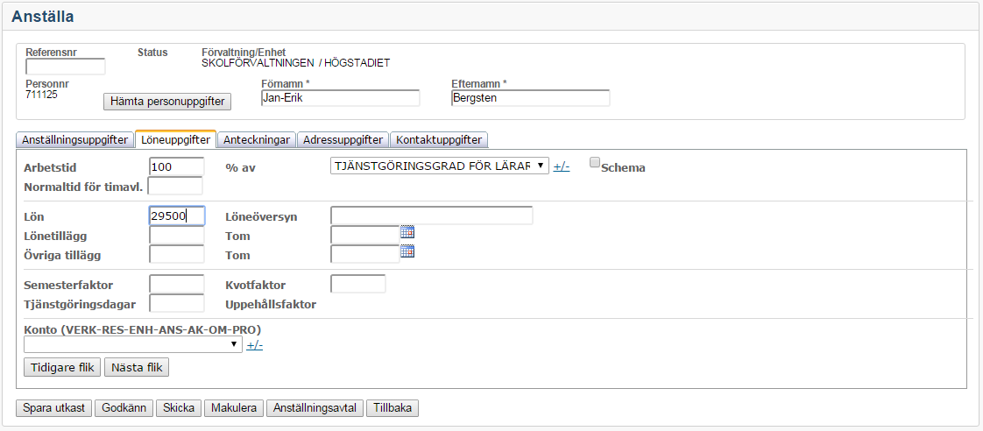Click the +/- link beside Konto dropdown
This screenshot has width=983, height=431.
(x=255, y=345)
